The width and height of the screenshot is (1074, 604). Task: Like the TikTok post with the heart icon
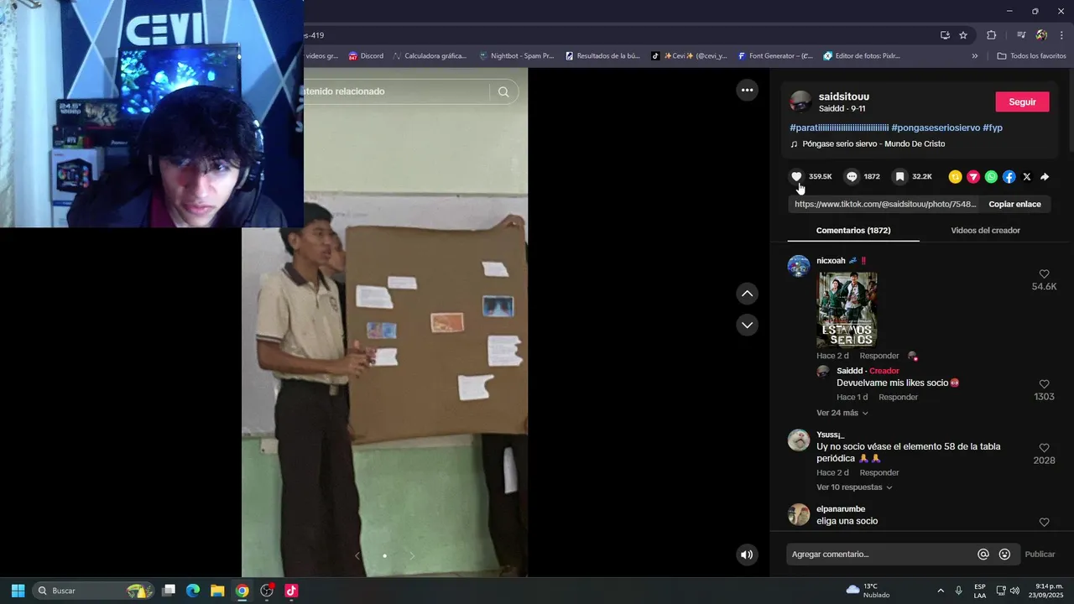(797, 176)
